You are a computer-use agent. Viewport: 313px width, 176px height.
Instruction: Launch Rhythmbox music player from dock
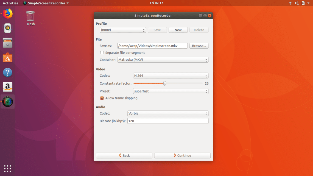(x=8, y=28)
